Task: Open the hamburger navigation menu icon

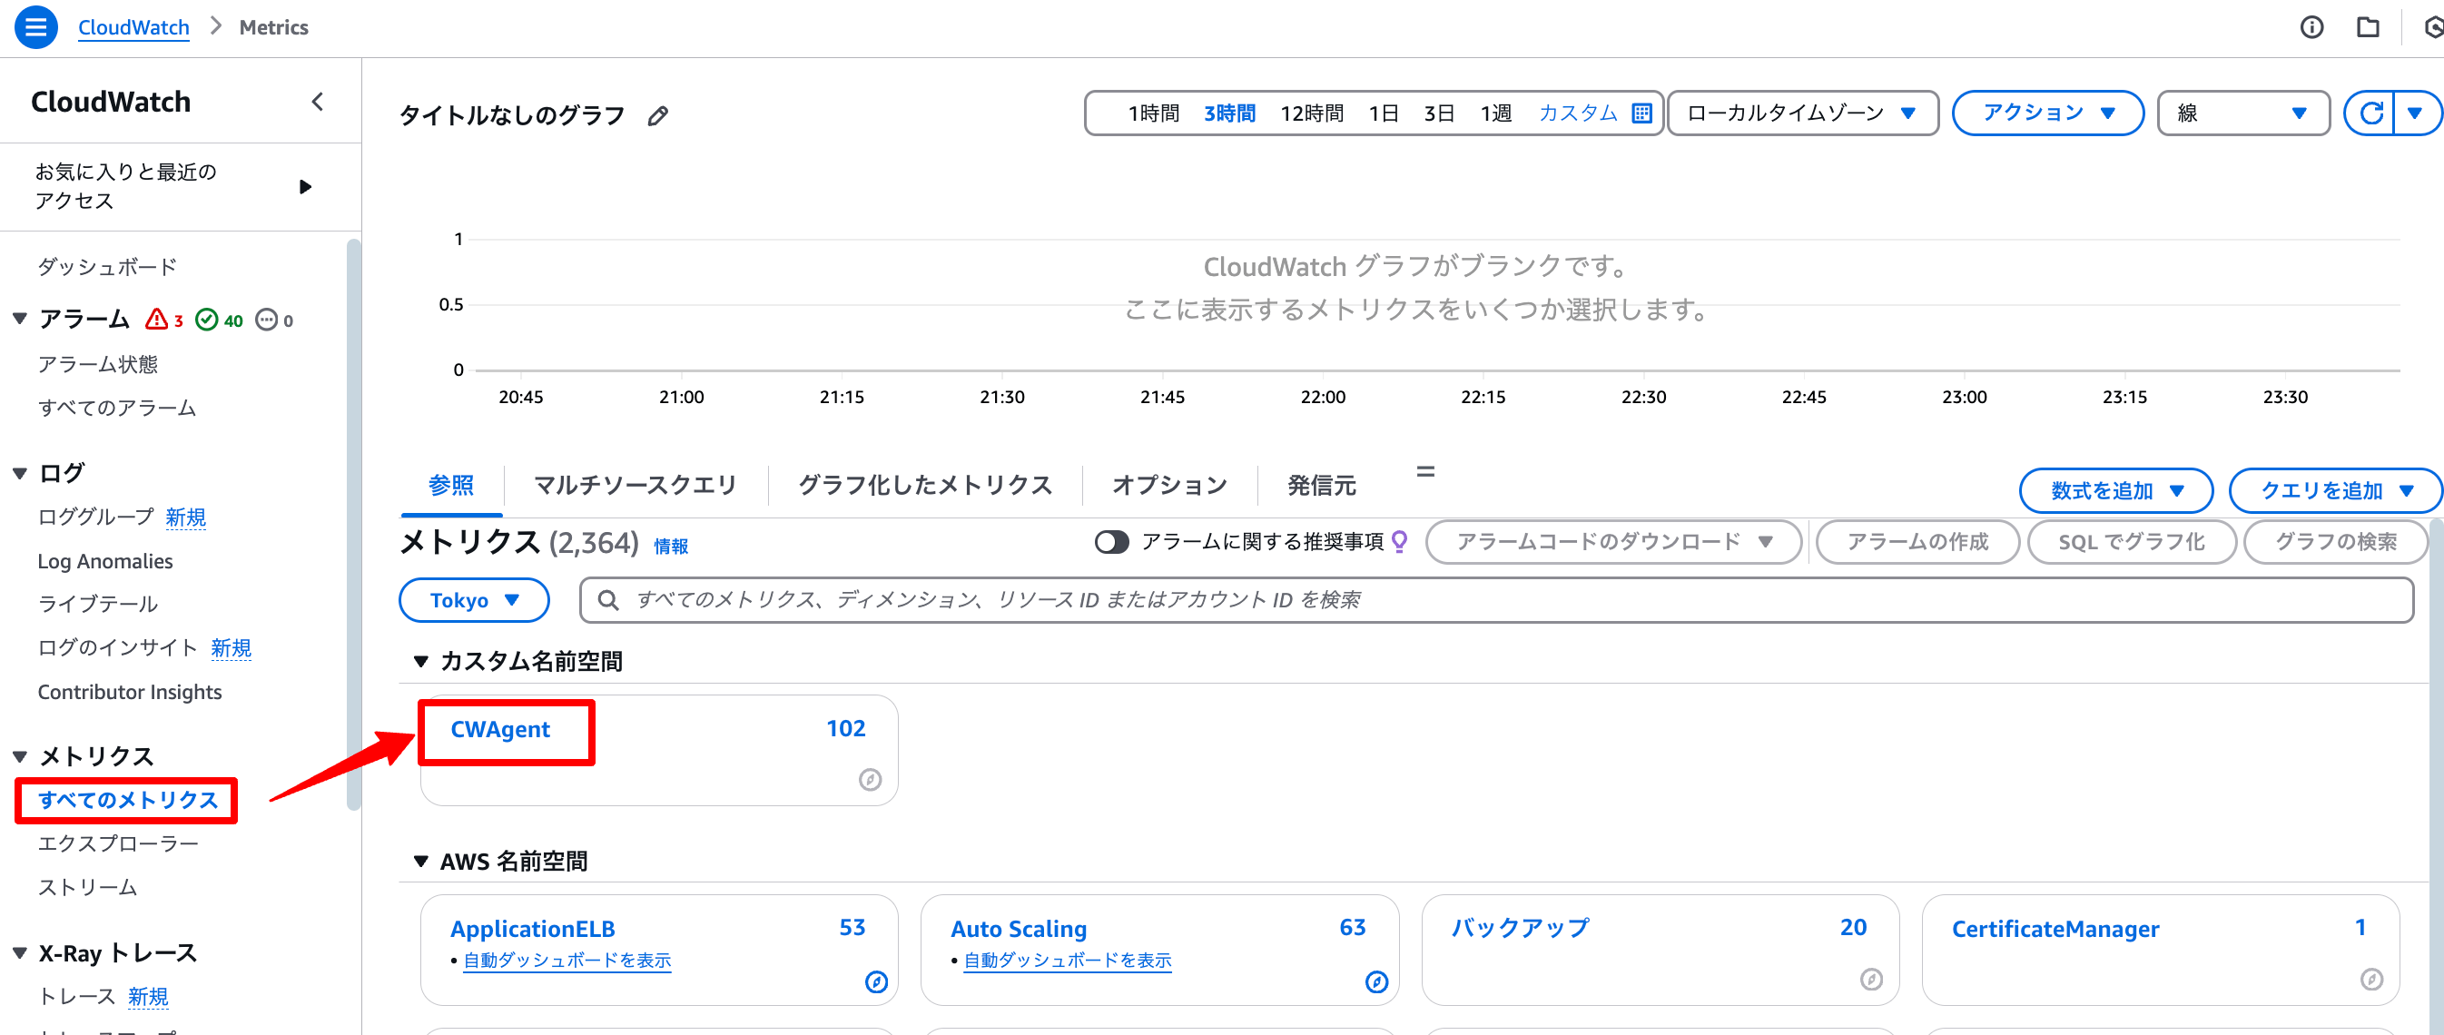Action: 35,26
